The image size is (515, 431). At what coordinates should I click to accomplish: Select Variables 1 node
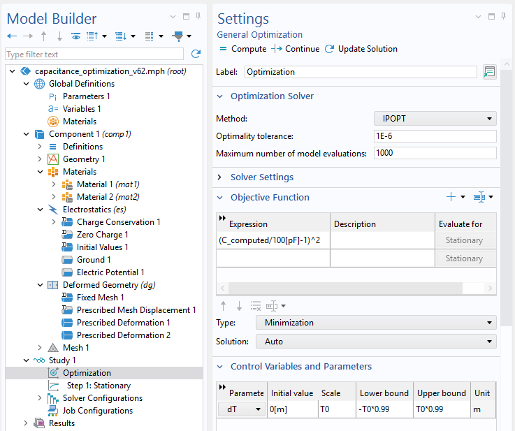click(x=82, y=109)
